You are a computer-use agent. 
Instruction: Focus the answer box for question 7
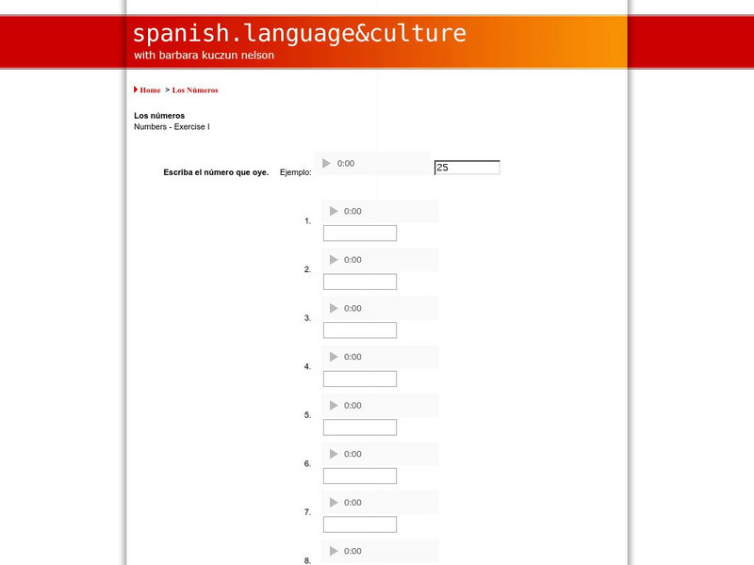pyautogui.click(x=360, y=525)
